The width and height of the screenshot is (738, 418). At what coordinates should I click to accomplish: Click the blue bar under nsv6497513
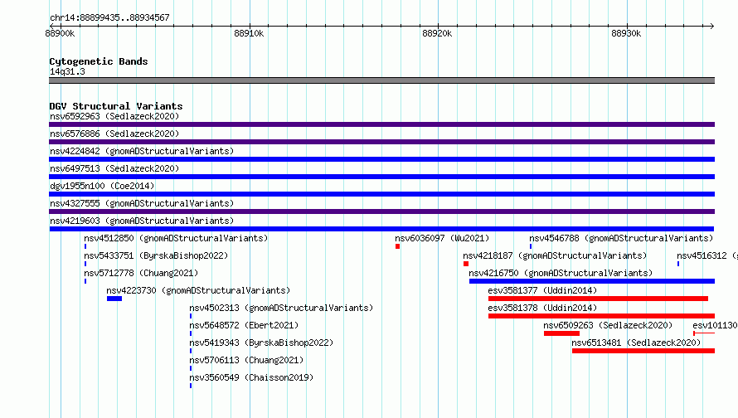point(381,177)
